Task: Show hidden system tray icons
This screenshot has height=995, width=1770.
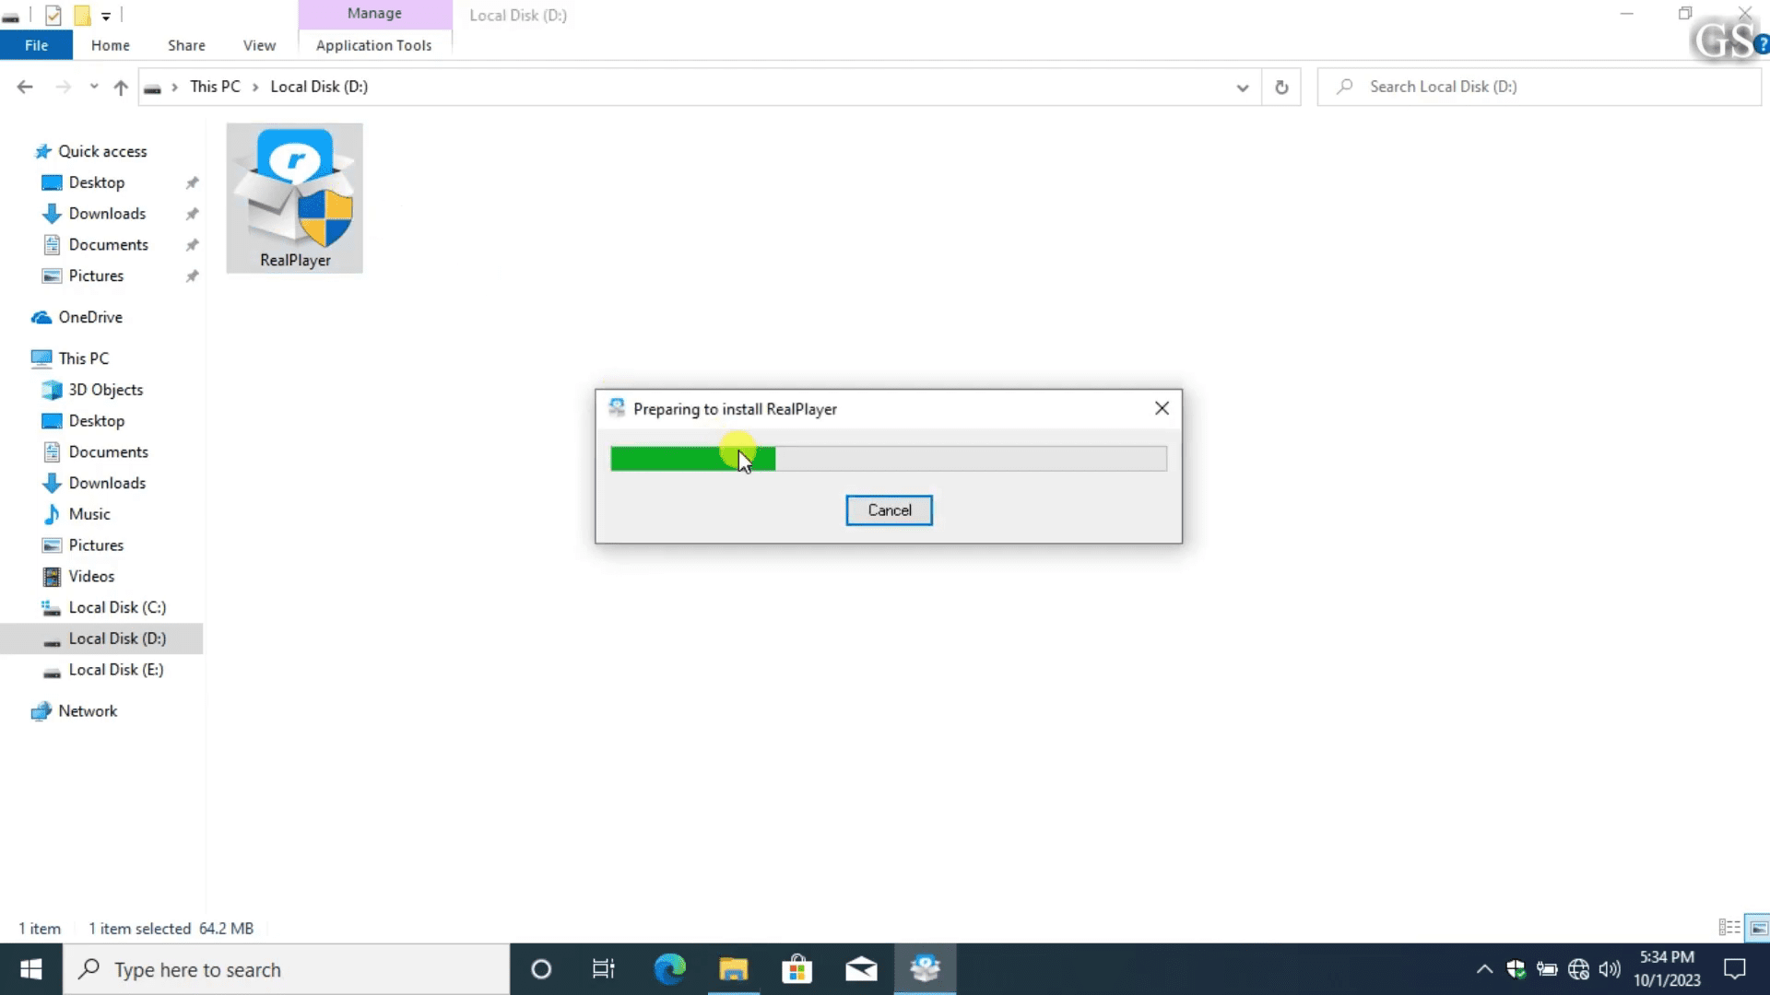Action: (1484, 969)
